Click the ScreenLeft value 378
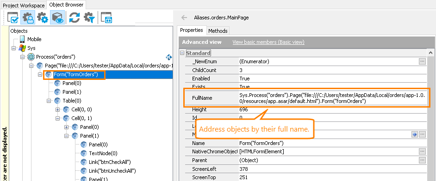The height and width of the screenshot is (181, 436). coord(243,169)
